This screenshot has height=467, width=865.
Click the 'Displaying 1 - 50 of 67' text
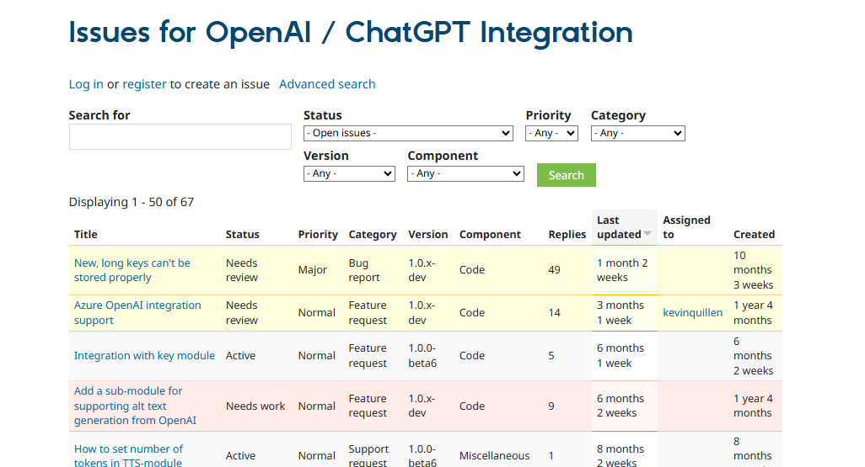pyautogui.click(x=132, y=202)
